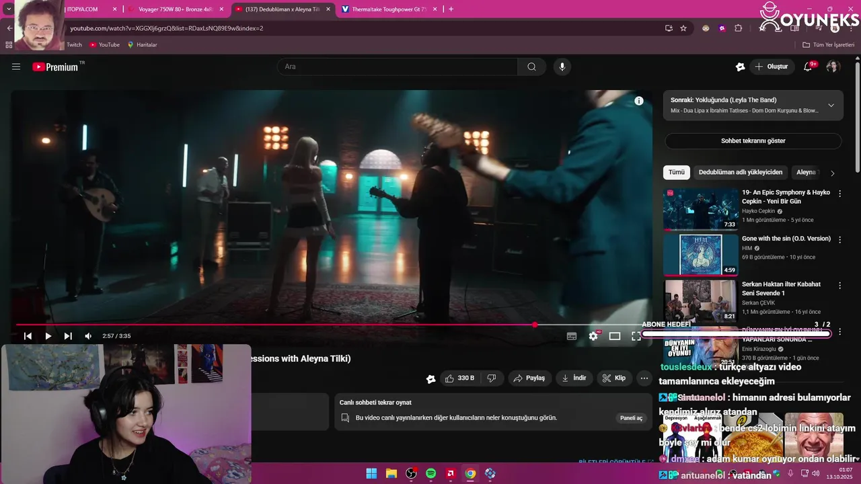Open Gone with the sin thumbnail
The width and height of the screenshot is (861, 484).
[x=701, y=255]
